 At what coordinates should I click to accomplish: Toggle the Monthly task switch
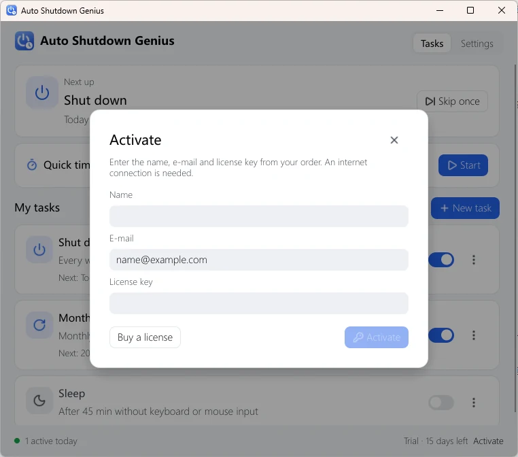tap(441, 335)
